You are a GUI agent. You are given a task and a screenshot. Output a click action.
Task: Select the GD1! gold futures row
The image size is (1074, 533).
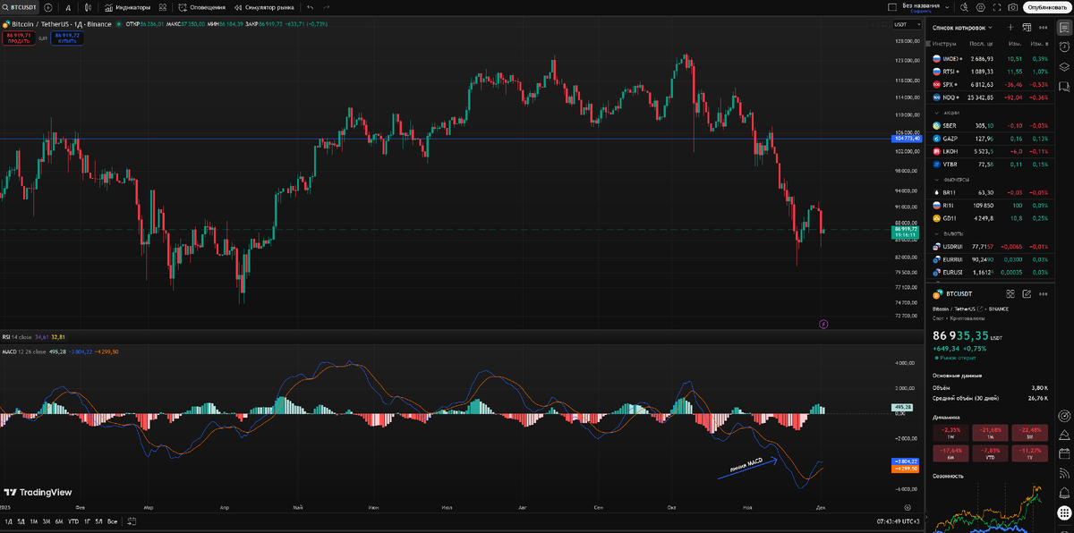point(990,217)
